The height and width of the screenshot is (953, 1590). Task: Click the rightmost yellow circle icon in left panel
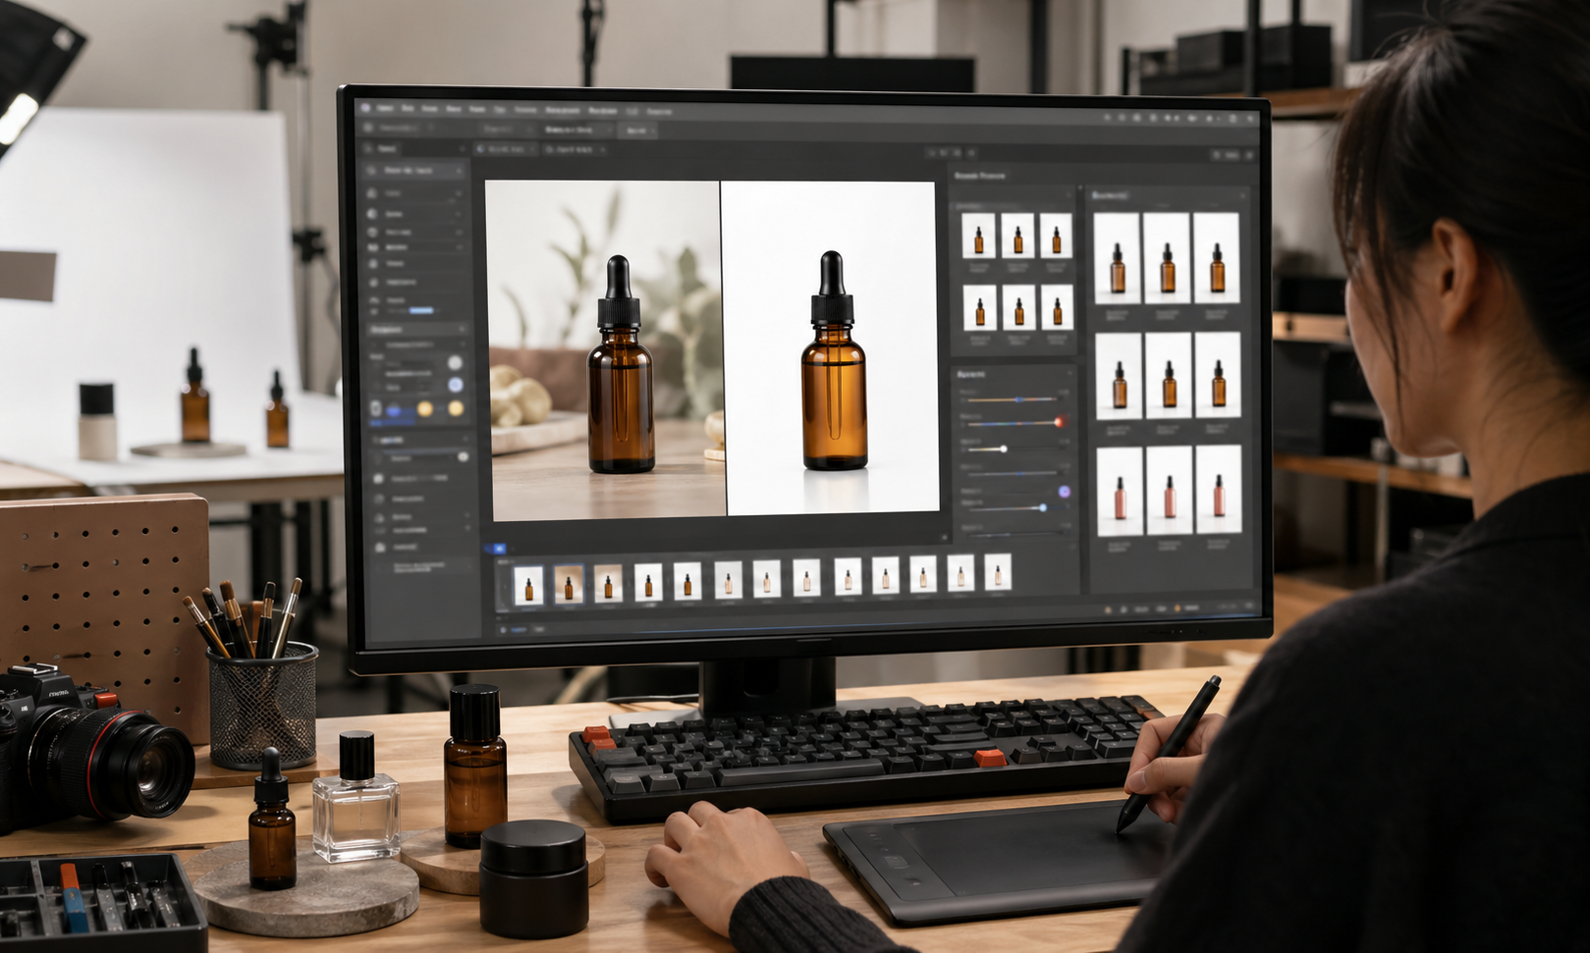click(454, 408)
